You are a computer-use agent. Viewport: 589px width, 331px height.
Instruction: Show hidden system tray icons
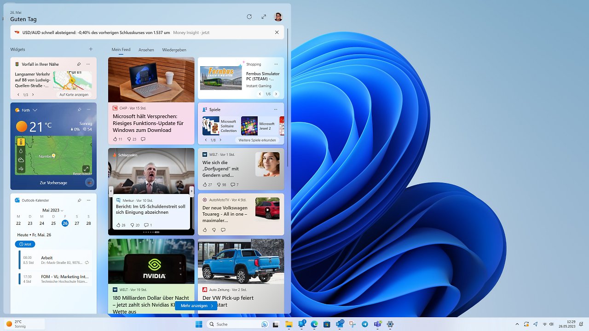pos(517,324)
